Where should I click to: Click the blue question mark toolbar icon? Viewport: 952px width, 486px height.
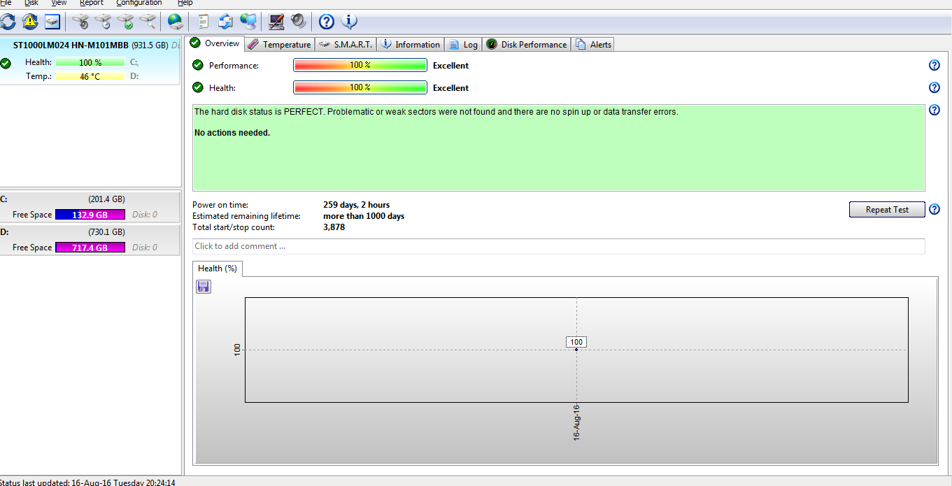tap(326, 22)
